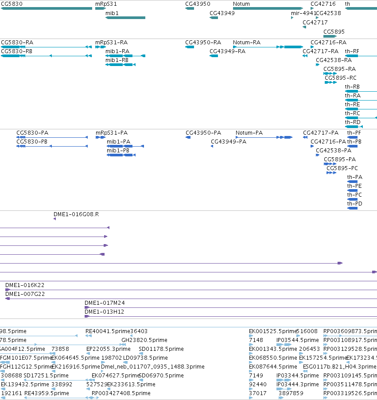The width and height of the screenshot is (377, 400).
Task: Click the LD09738.5prime EST label
Action: tap(145, 357)
